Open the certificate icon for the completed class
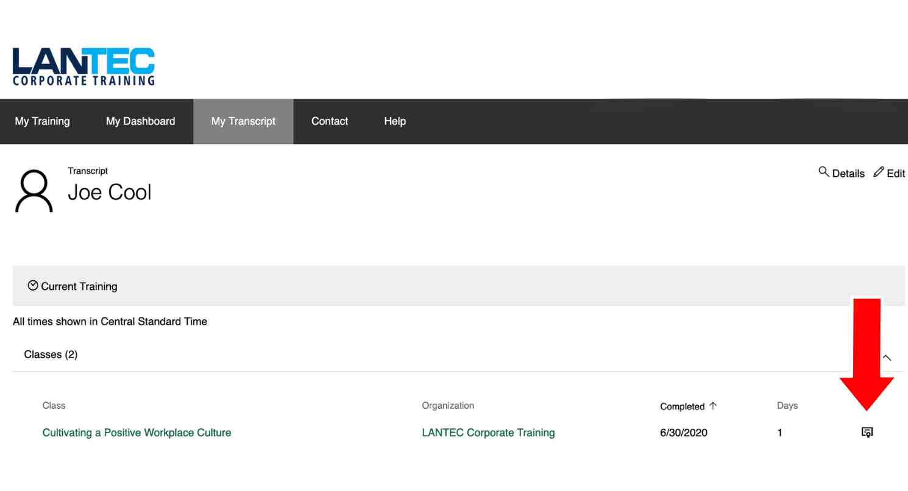 click(867, 433)
